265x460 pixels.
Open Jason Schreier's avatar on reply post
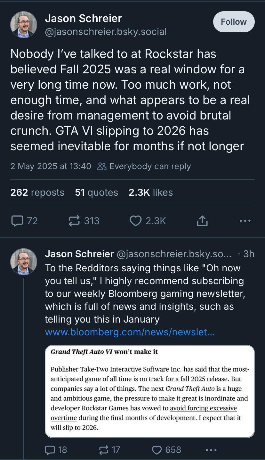coord(24,262)
